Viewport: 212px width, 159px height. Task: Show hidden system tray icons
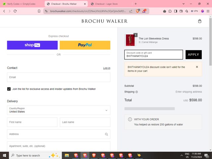(x=182, y=155)
